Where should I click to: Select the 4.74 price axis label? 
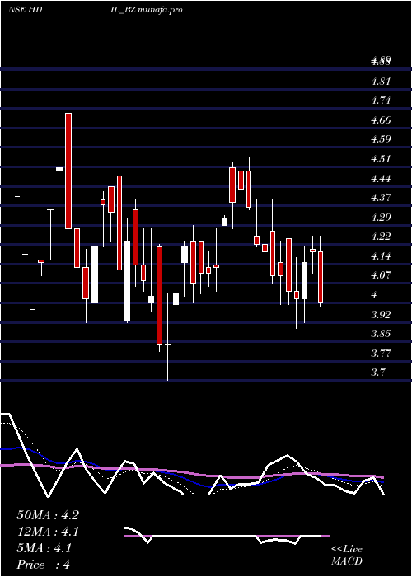[x=381, y=101]
